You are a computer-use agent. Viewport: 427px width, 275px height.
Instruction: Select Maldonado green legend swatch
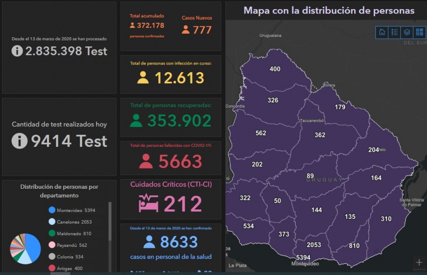coord(52,233)
